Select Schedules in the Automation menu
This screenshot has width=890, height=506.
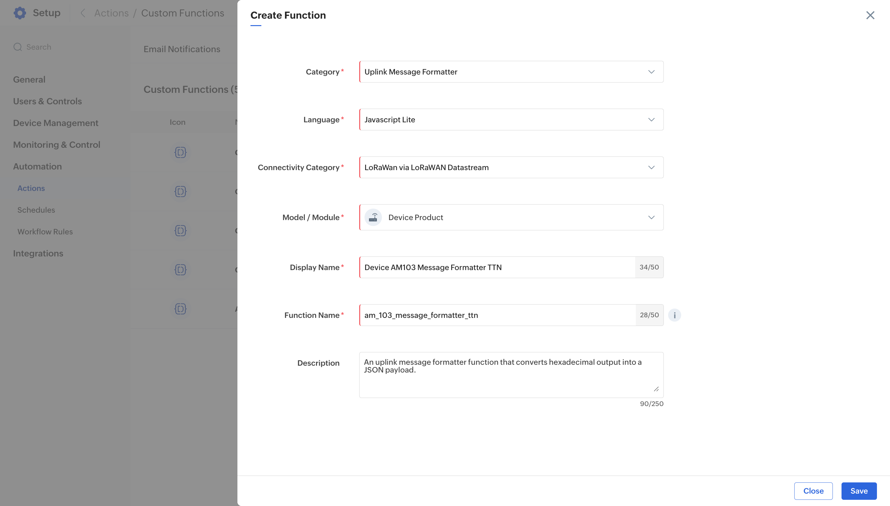pyautogui.click(x=36, y=210)
